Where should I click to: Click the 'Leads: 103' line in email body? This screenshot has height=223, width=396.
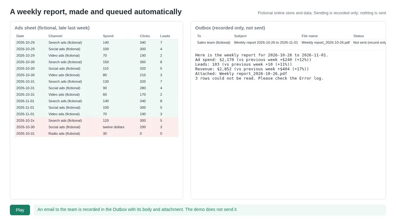pos(243,64)
